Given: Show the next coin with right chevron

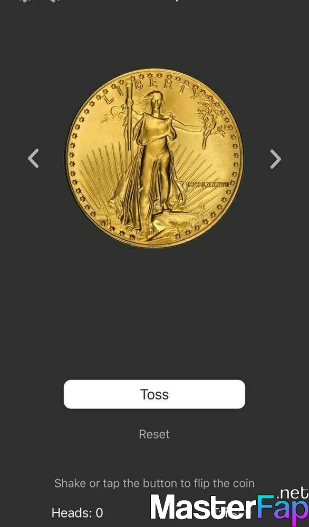Looking at the screenshot, I should tap(275, 159).
